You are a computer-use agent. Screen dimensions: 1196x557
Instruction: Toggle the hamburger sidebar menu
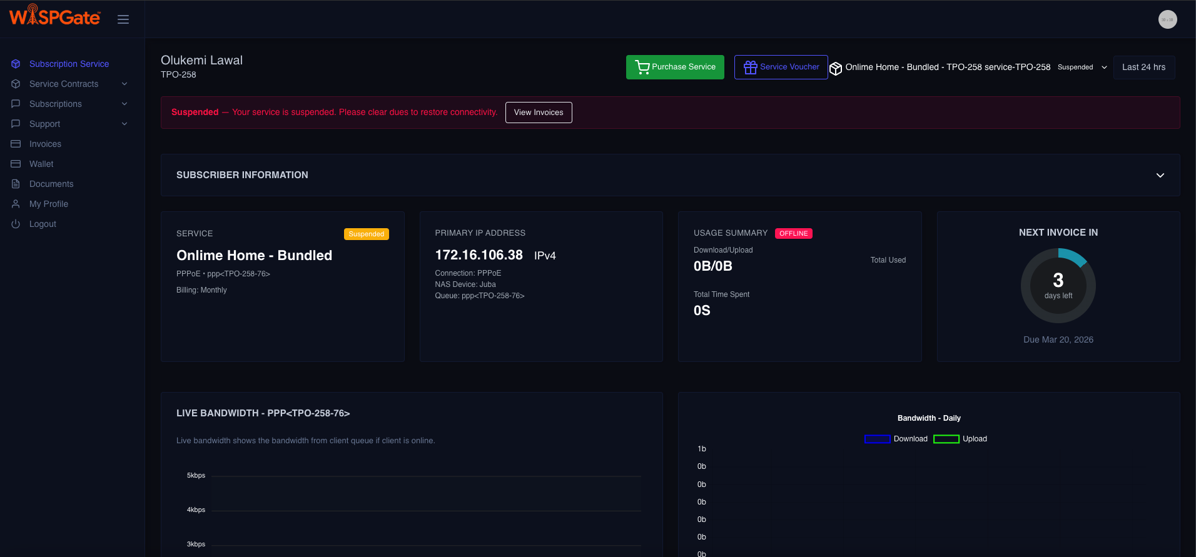coord(123,19)
